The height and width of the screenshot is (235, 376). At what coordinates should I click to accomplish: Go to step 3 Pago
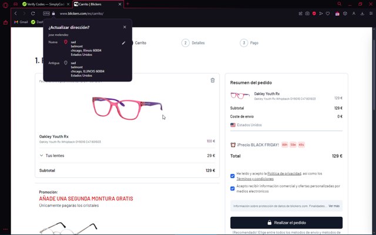[249, 43]
